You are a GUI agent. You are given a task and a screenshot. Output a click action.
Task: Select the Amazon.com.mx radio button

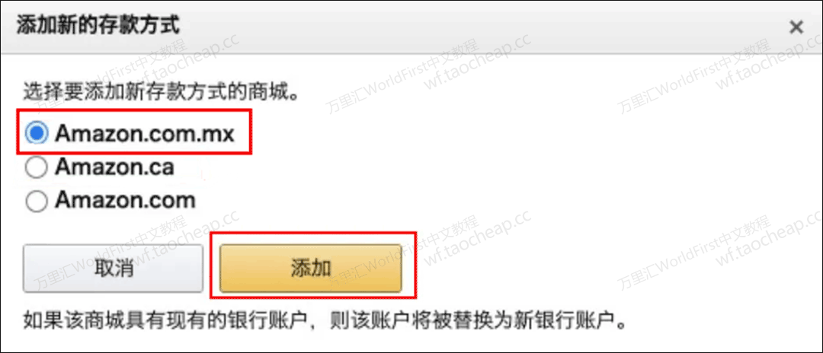37,134
